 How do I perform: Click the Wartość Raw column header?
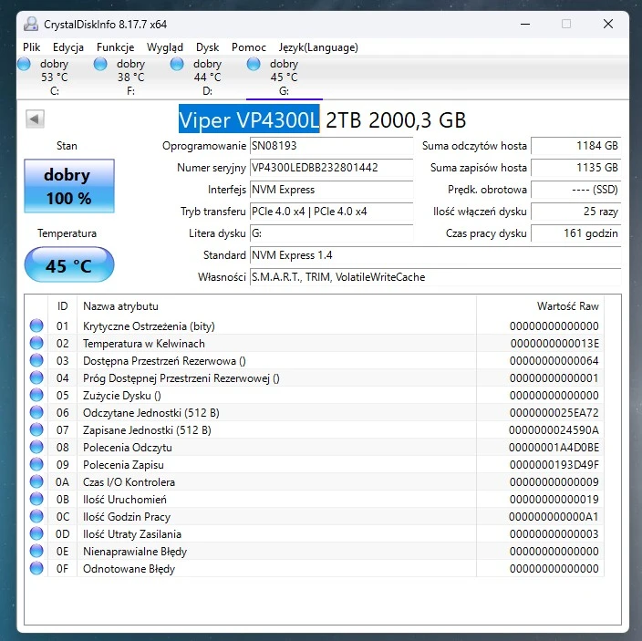pos(567,306)
